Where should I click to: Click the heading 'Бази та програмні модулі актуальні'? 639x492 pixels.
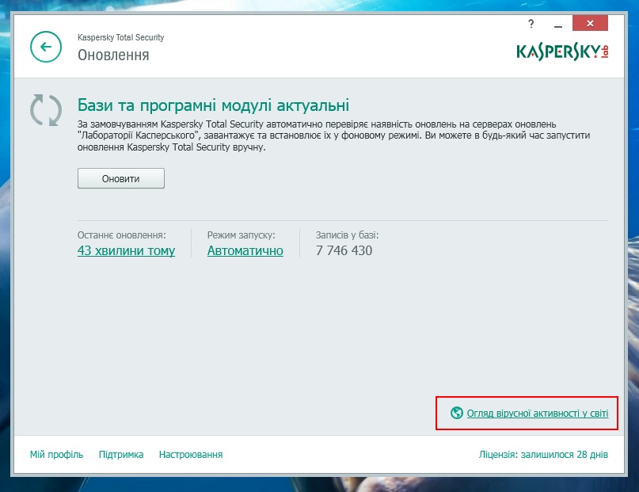click(x=213, y=105)
